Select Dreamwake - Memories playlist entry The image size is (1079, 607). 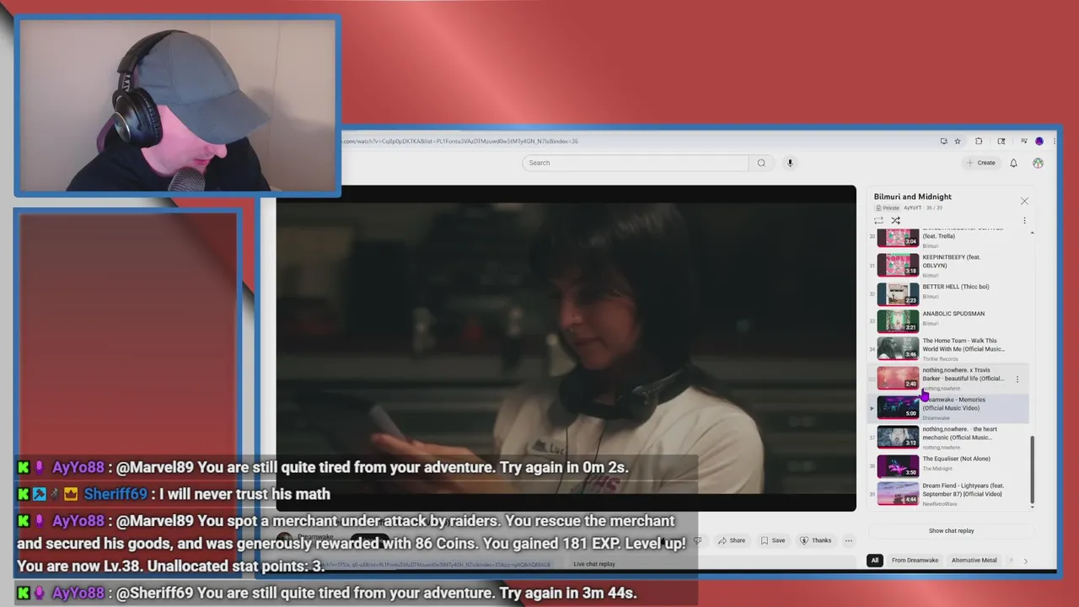[949, 408]
